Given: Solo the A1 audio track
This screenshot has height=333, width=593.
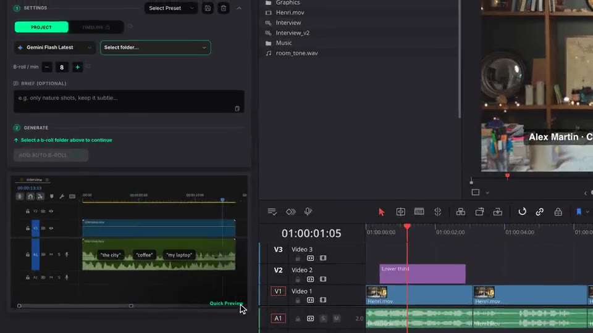Looking at the screenshot, I should click(323, 319).
